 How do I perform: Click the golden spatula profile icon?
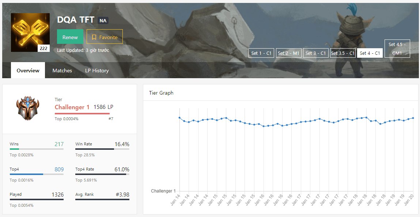pyautogui.click(x=30, y=33)
